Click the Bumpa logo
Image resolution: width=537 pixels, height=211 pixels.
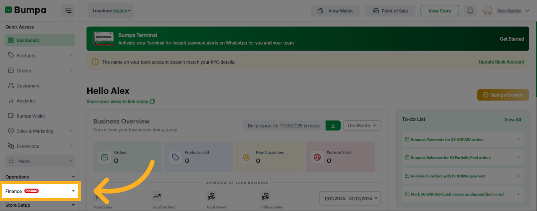click(26, 10)
